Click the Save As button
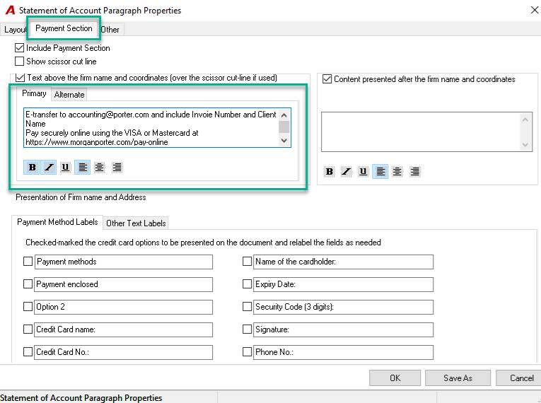541x403 pixels. (458, 378)
